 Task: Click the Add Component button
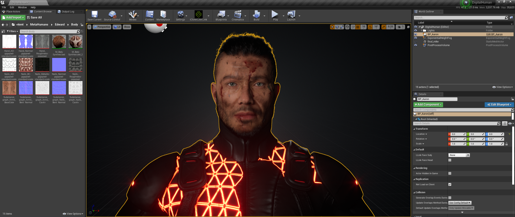pos(428,105)
